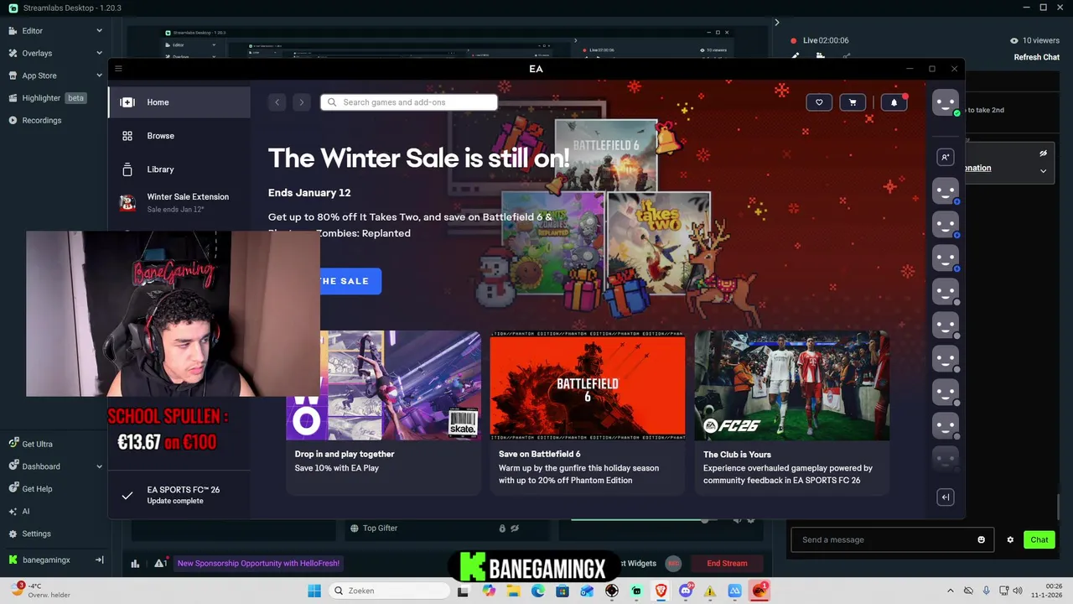1073x604 pixels.
Task: Open Library in the EA sidebar
Action: pos(179,169)
